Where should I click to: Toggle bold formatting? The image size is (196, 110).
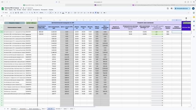pos(56,13)
